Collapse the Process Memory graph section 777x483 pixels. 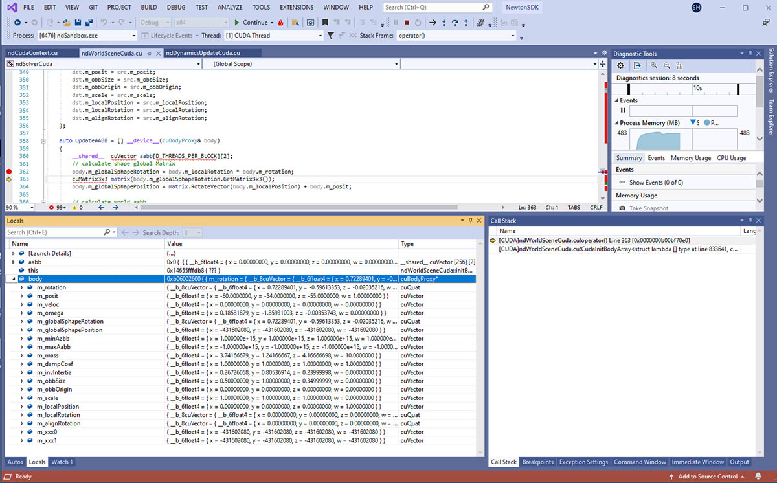(x=616, y=122)
